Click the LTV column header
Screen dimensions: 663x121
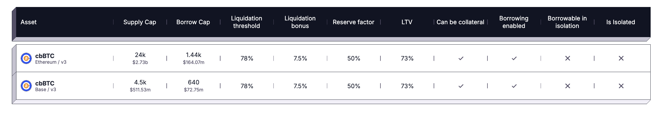click(407, 22)
